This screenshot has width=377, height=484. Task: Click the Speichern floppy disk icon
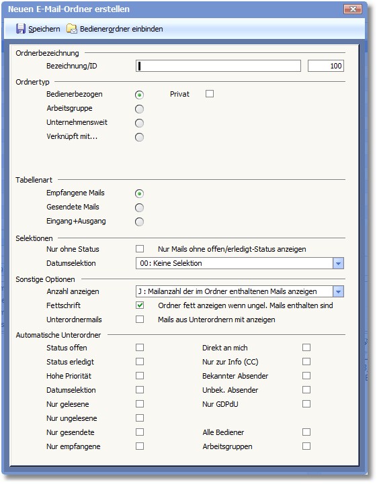click(x=21, y=29)
